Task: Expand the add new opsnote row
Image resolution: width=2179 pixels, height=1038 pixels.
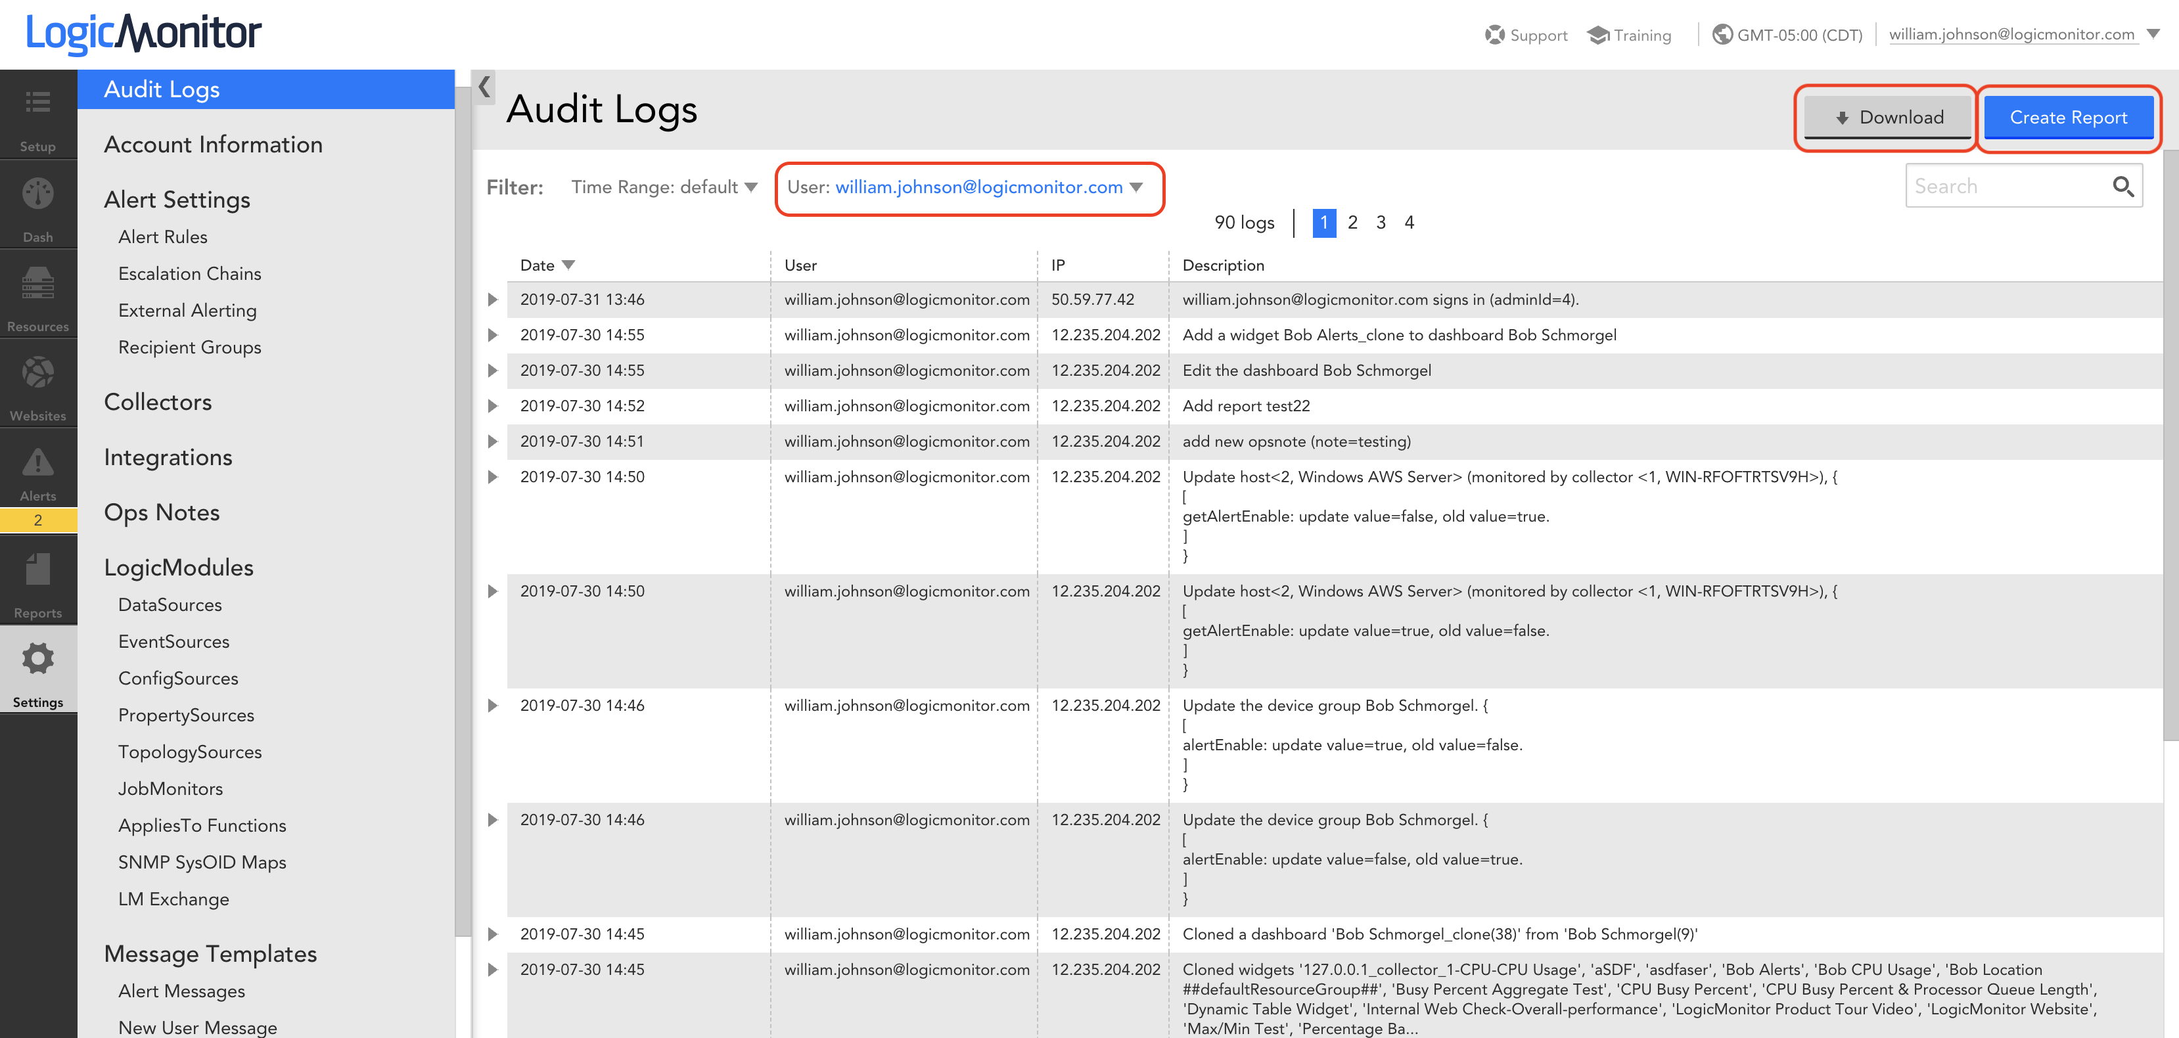Action: (x=492, y=441)
